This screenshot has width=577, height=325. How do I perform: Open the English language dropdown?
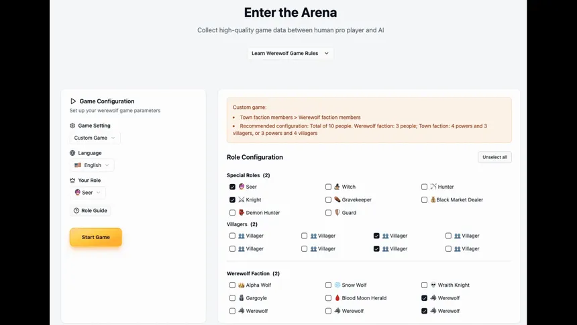92,165
